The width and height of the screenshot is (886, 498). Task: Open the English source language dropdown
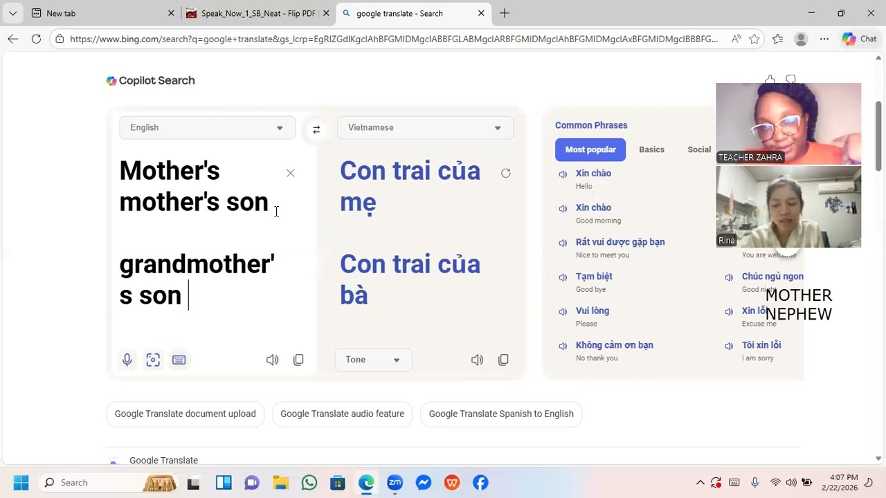pyautogui.click(x=208, y=128)
